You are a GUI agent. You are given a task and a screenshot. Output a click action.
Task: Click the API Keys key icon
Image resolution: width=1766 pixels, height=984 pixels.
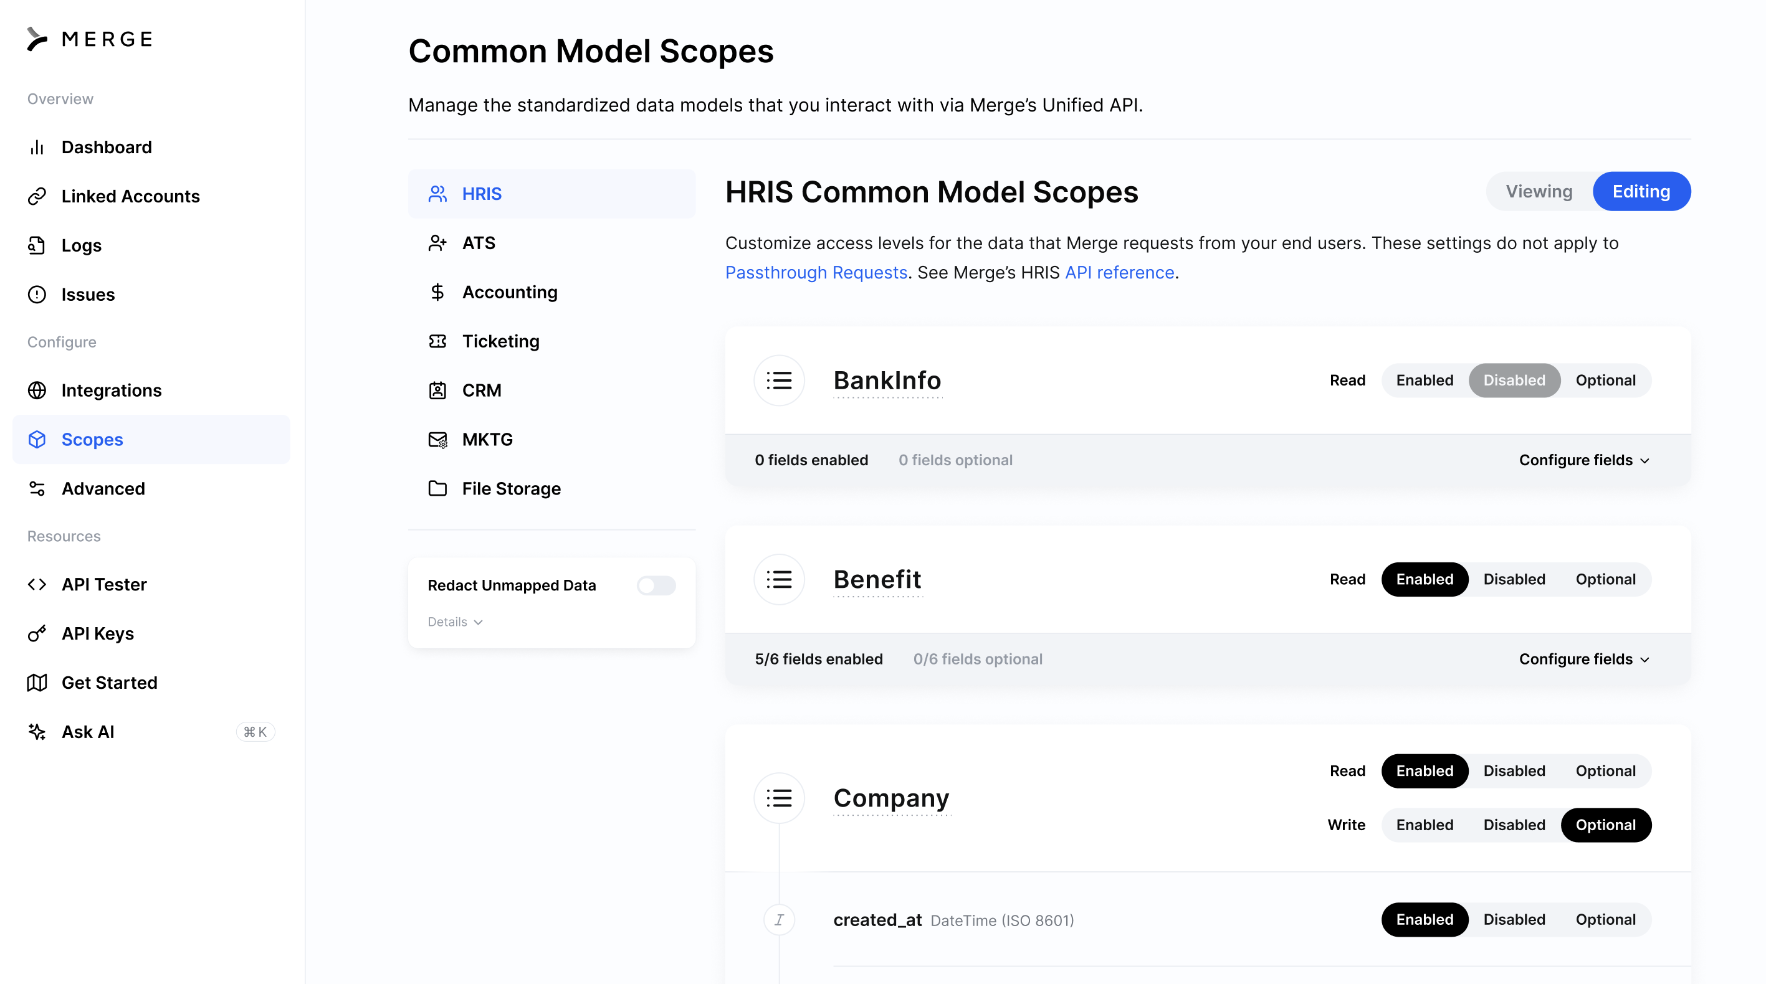click(37, 634)
